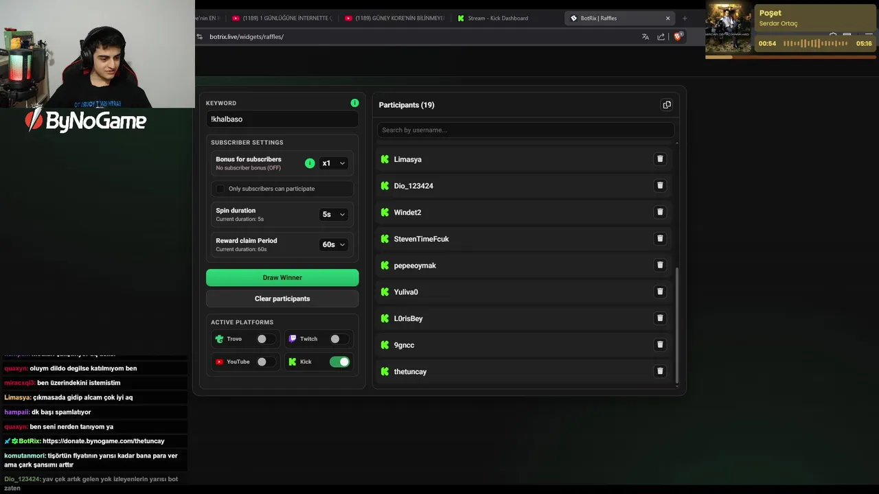This screenshot has width=879, height=494.
Task: Click the green info icon beside Keyword
Action: (x=354, y=103)
